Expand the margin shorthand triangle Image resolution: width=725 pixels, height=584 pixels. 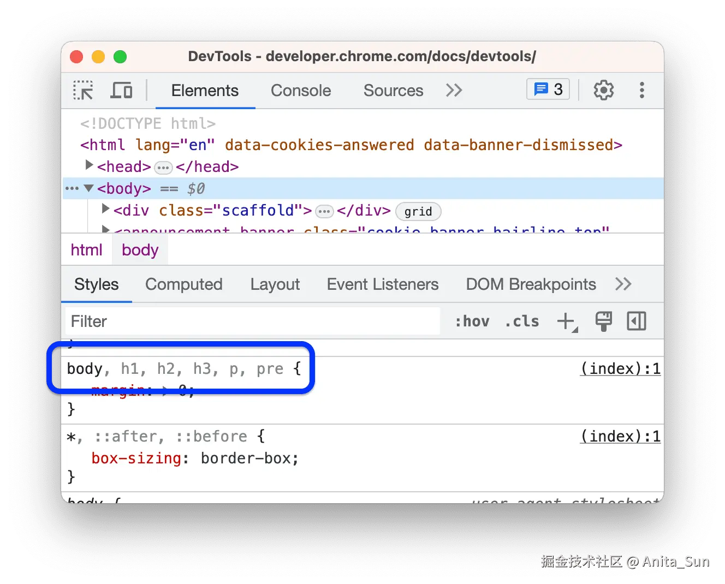point(166,390)
